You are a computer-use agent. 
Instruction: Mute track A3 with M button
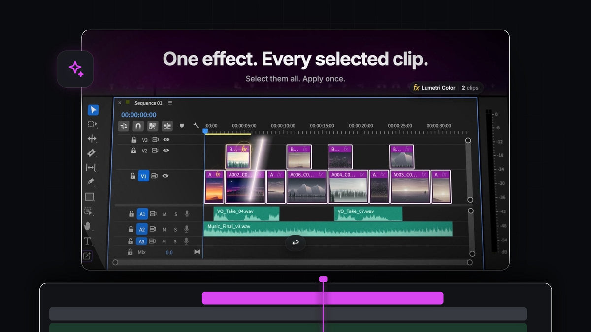tap(164, 241)
